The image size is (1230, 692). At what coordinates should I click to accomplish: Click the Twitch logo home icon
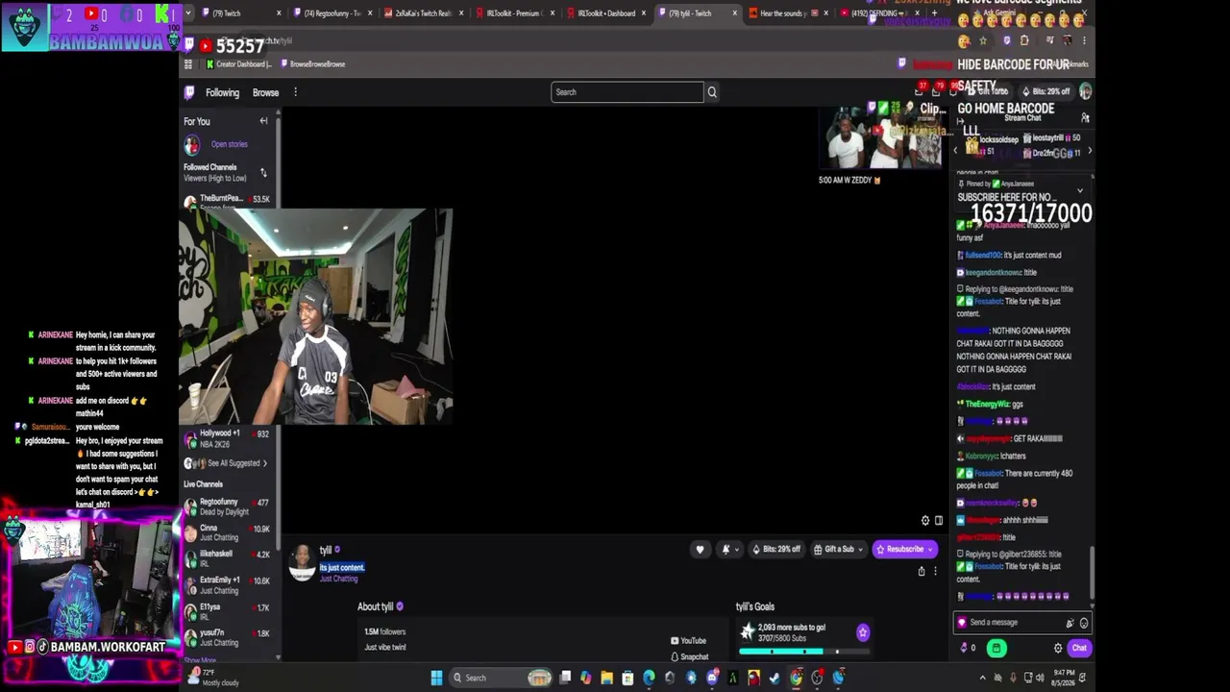pos(189,92)
